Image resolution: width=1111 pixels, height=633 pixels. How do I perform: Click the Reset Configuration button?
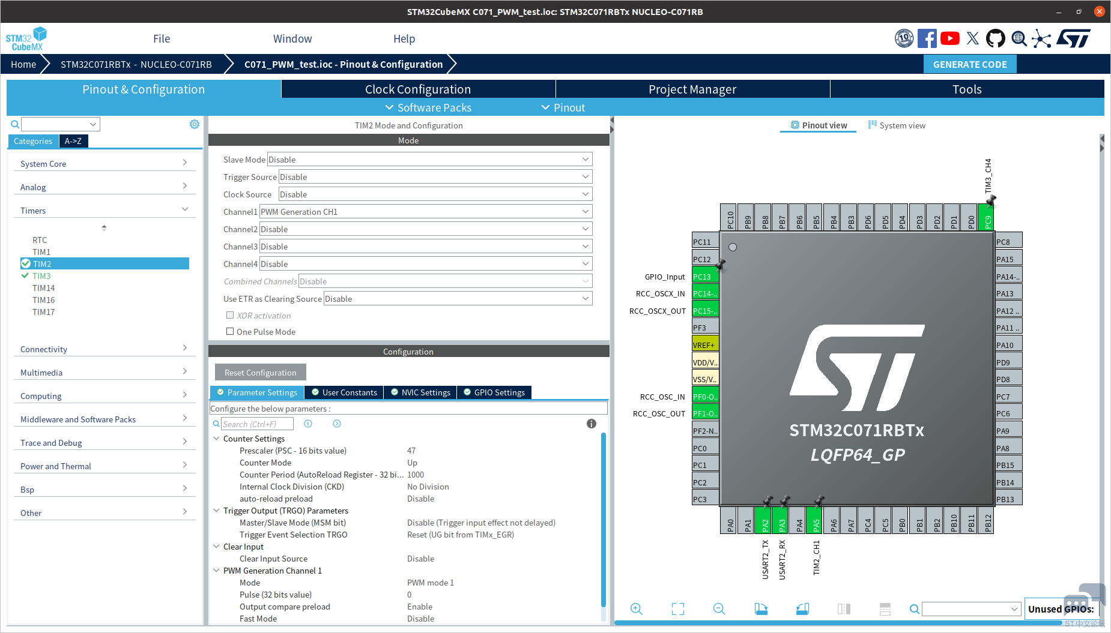[261, 372]
